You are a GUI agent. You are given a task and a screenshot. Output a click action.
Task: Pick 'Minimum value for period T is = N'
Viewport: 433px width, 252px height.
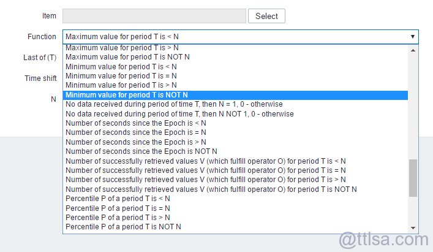[121, 75]
